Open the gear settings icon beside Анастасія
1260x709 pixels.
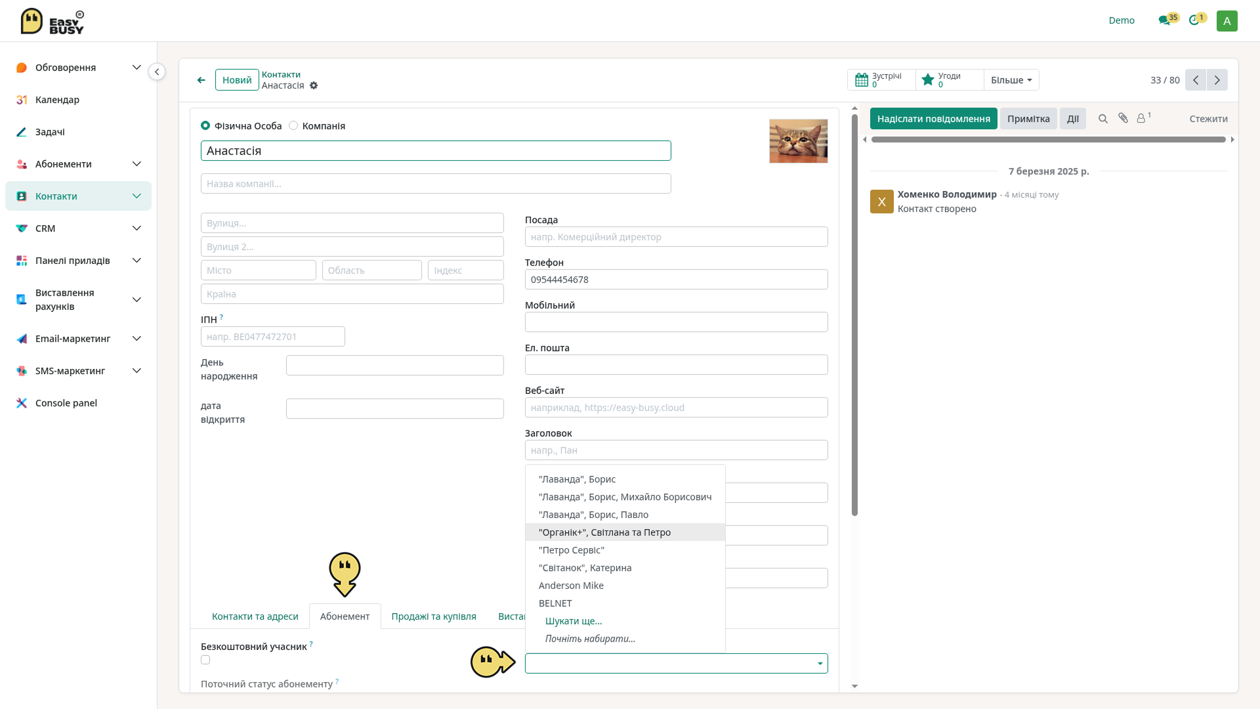314,85
